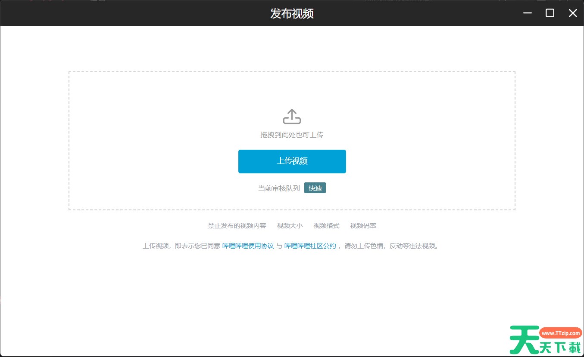Minimize the 发布视频 window
This screenshot has width=584, height=357.
coord(527,13)
